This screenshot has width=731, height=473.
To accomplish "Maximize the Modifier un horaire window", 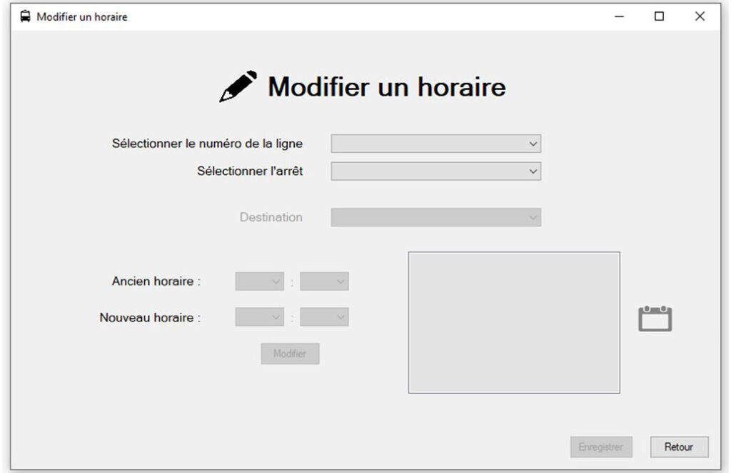I will tap(659, 16).
